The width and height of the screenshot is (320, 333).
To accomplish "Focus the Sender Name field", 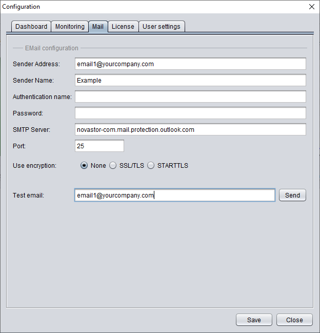I will [x=190, y=80].
